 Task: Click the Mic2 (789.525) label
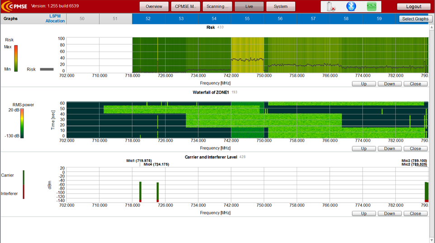pos(414,164)
